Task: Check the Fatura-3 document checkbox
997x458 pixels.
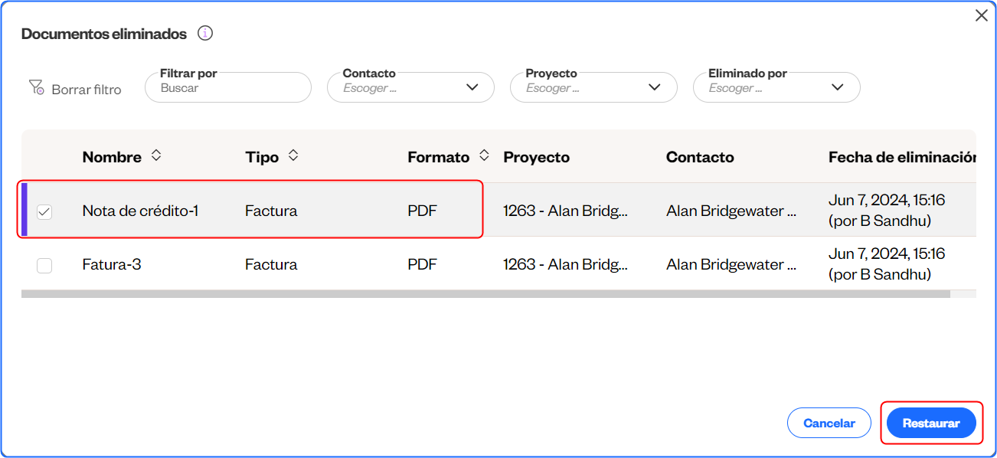Action: (x=44, y=265)
